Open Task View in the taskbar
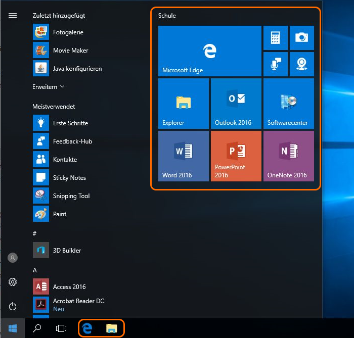 click(x=61, y=328)
